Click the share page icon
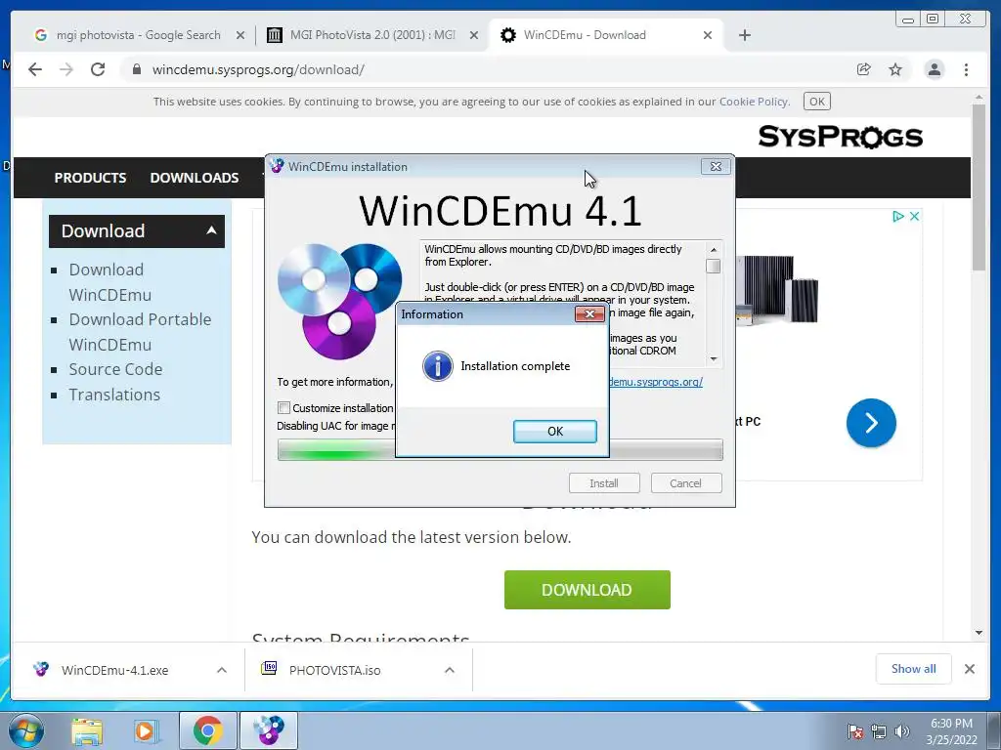The height and width of the screenshot is (750, 1001). pos(864,69)
